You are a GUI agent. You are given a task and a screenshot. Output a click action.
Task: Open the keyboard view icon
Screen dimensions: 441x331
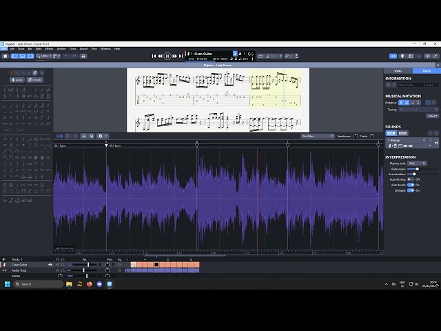coord(411,56)
